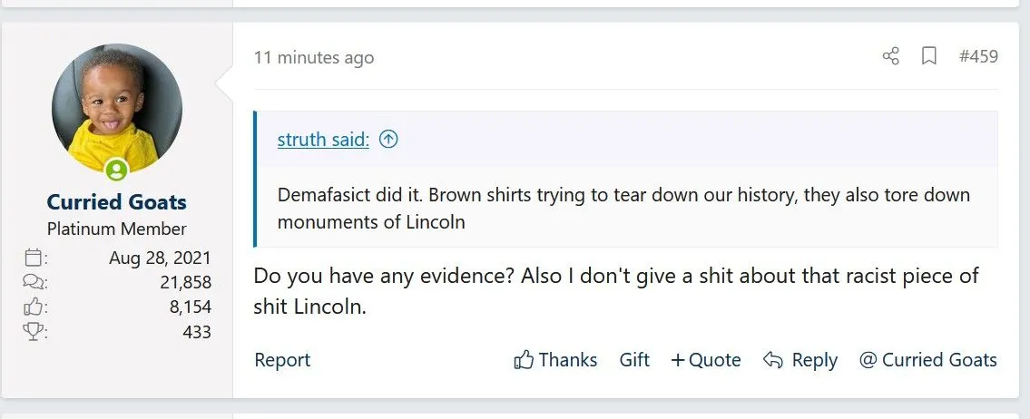Click the trophy points icon

33,332
